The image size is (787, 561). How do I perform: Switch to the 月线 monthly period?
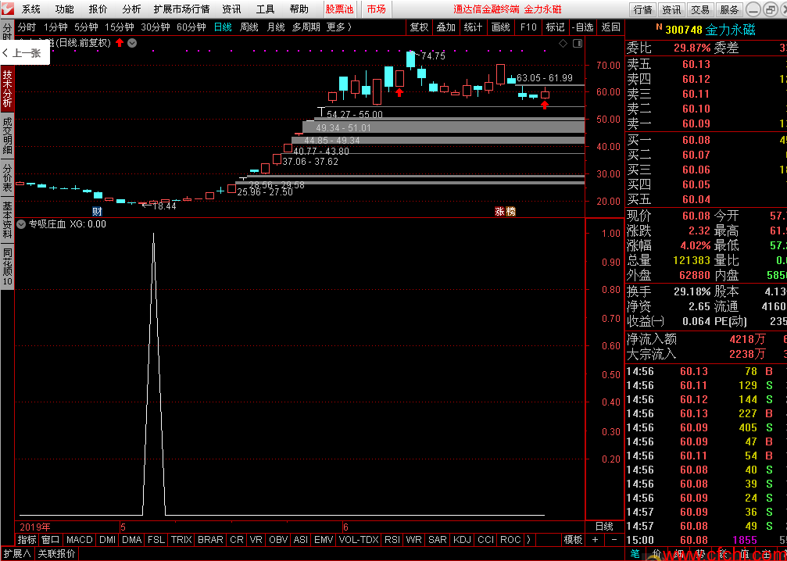[x=276, y=27]
